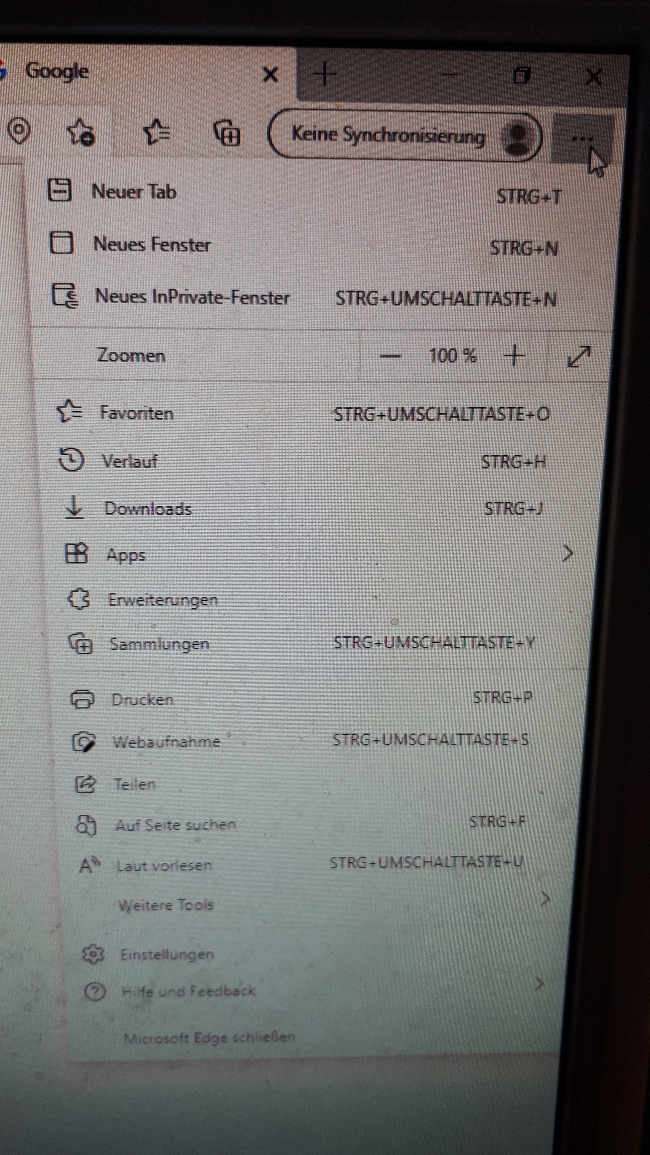Open Einstellungen settings entry
The width and height of the screenshot is (650, 1155).
coord(167,954)
